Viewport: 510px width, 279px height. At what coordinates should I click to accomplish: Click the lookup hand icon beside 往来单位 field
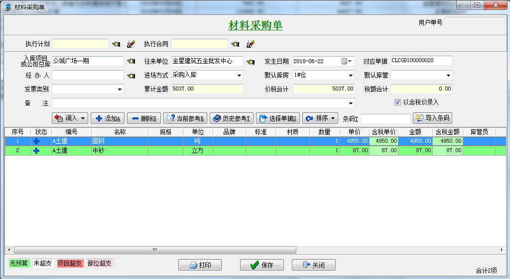pyautogui.click(x=251, y=62)
